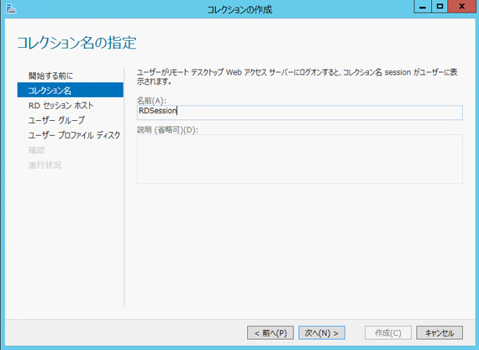Viewport: 479px width, 350px height.
Task: Click the 名前(A): label
Action: click(151, 101)
